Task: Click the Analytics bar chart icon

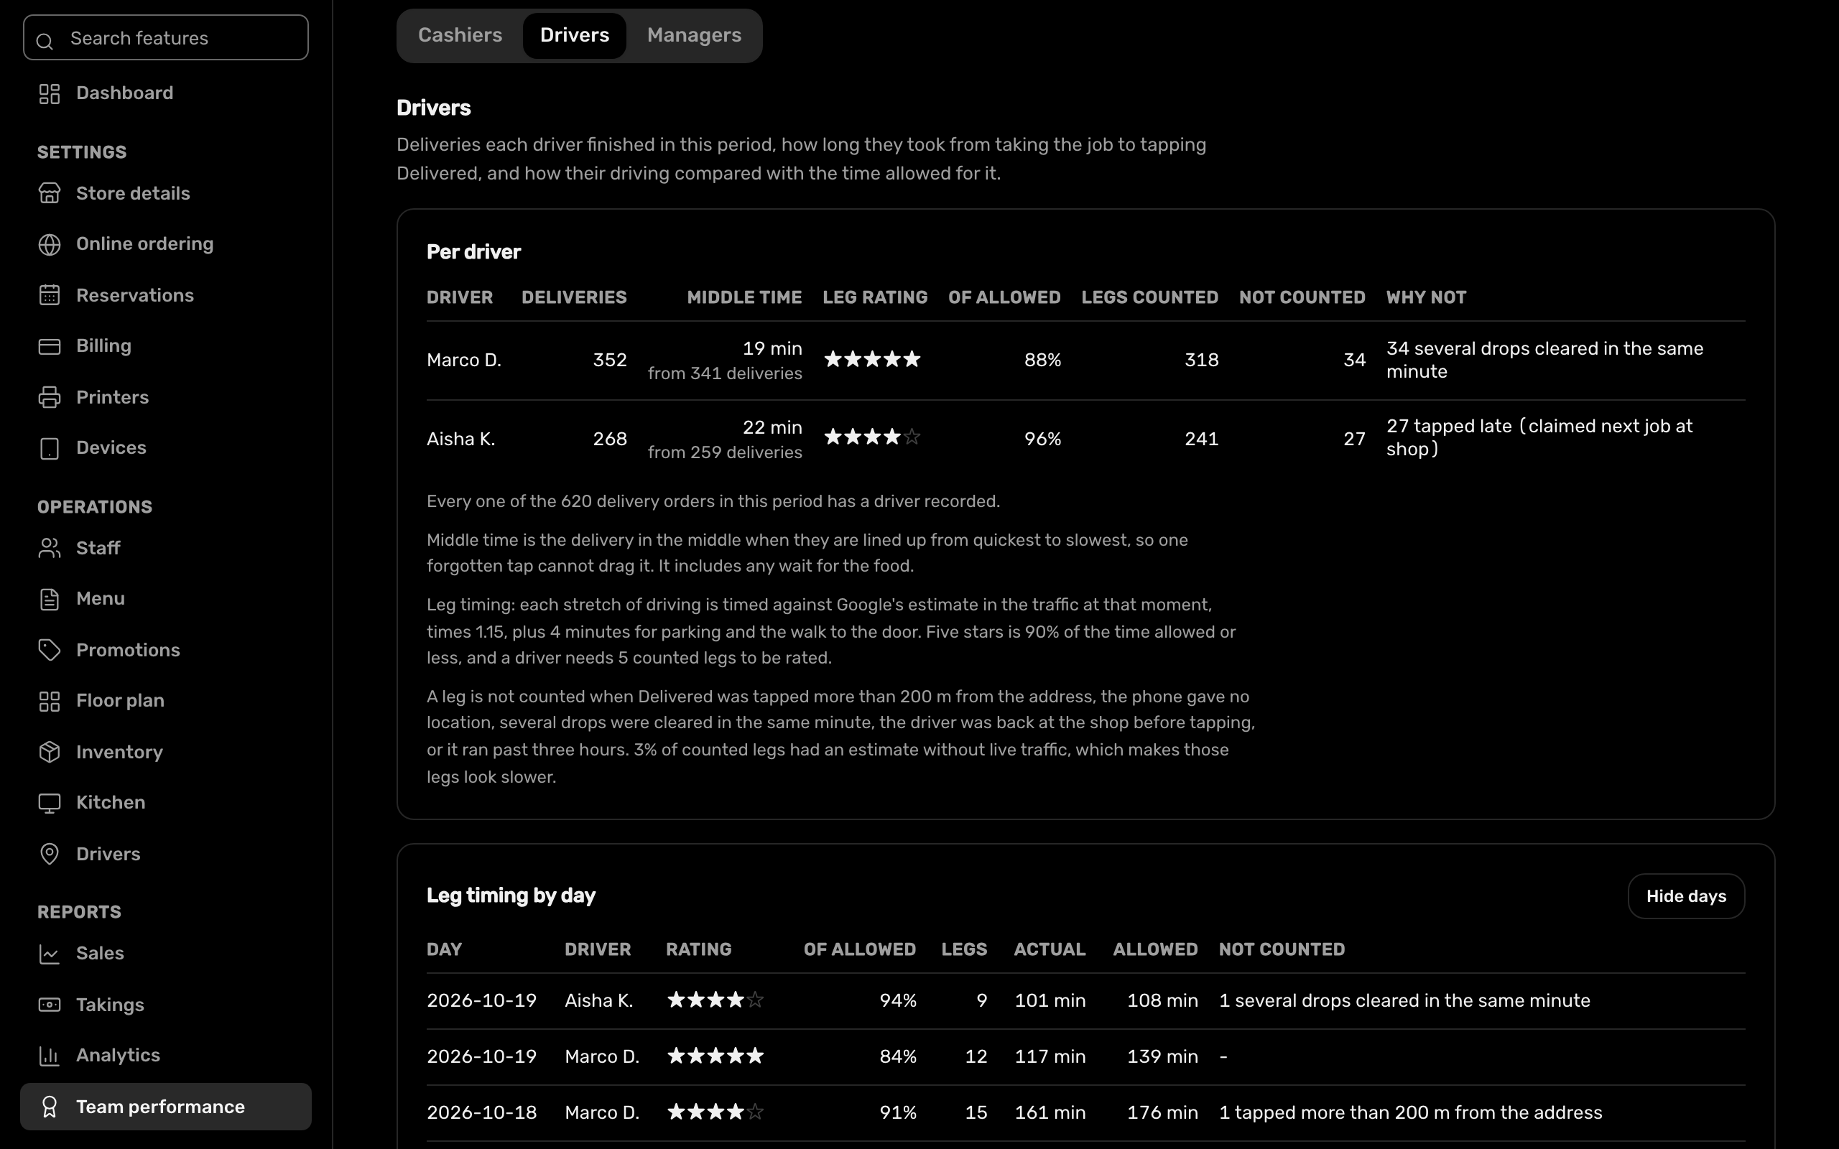Action: (x=50, y=1056)
